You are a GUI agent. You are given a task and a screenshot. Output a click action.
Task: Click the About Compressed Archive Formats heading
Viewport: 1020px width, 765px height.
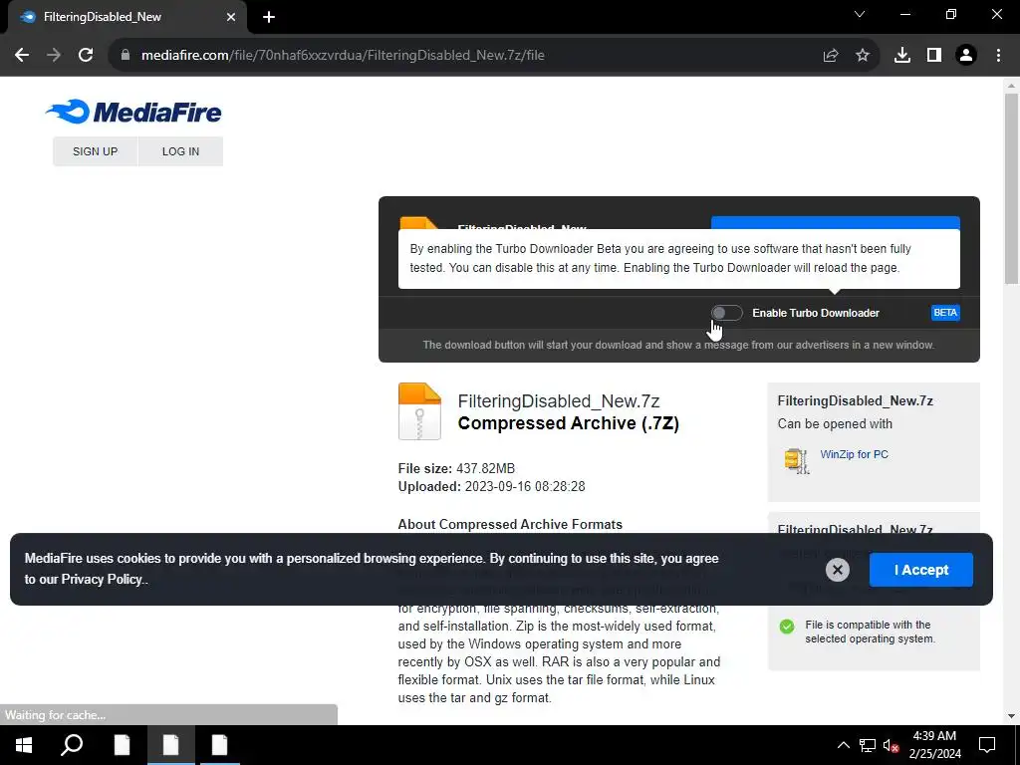510,524
